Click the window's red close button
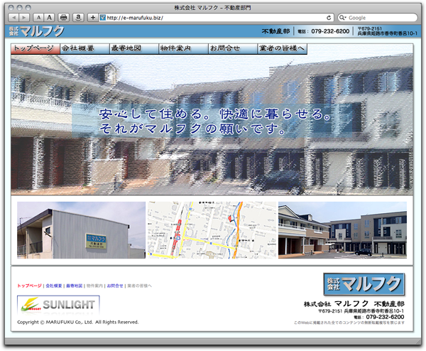The height and width of the screenshot is (351, 426). [11, 8]
